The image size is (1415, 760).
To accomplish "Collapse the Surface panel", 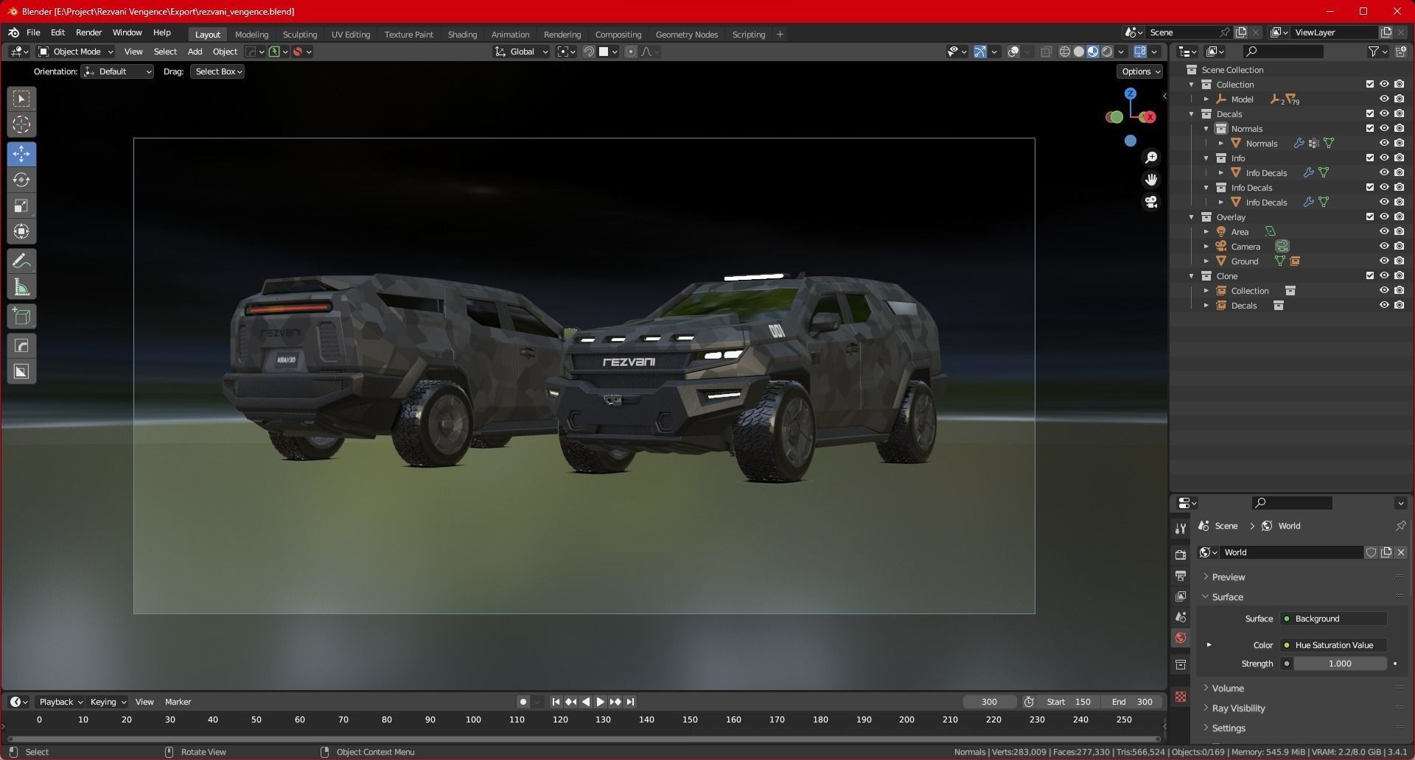I will (1227, 597).
